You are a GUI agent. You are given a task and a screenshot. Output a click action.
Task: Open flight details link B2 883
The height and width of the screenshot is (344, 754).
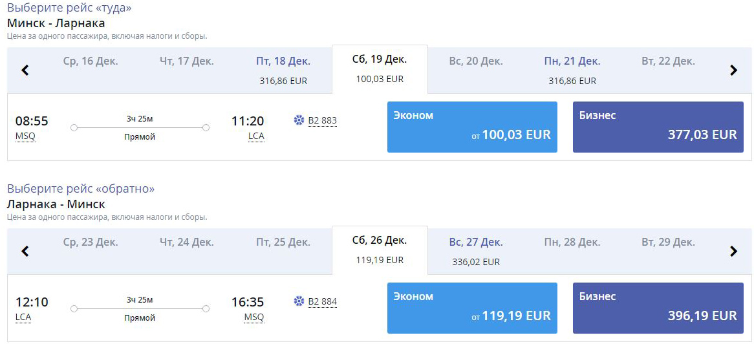pyautogui.click(x=322, y=121)
